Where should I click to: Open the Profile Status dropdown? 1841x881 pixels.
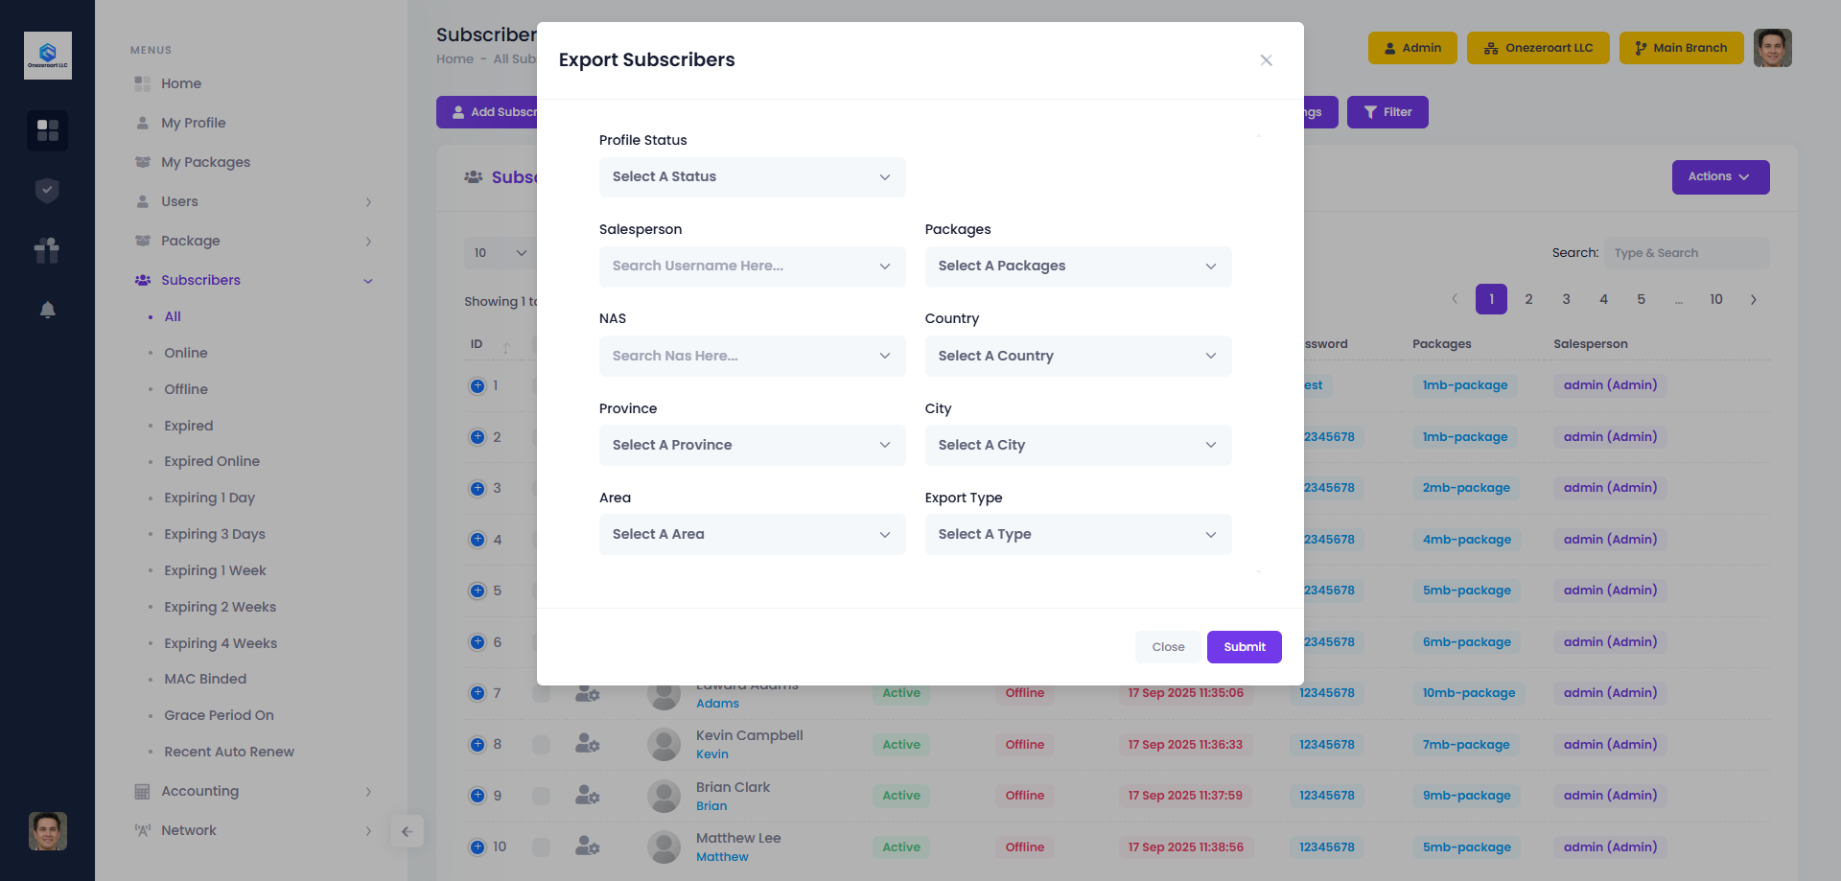(752, 177)
